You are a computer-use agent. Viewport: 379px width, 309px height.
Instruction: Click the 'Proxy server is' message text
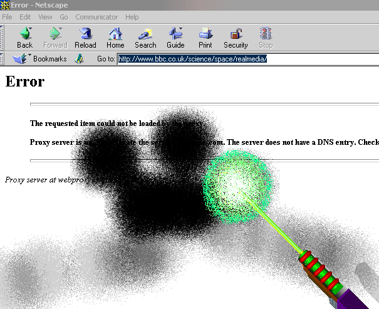coord(56,142)
